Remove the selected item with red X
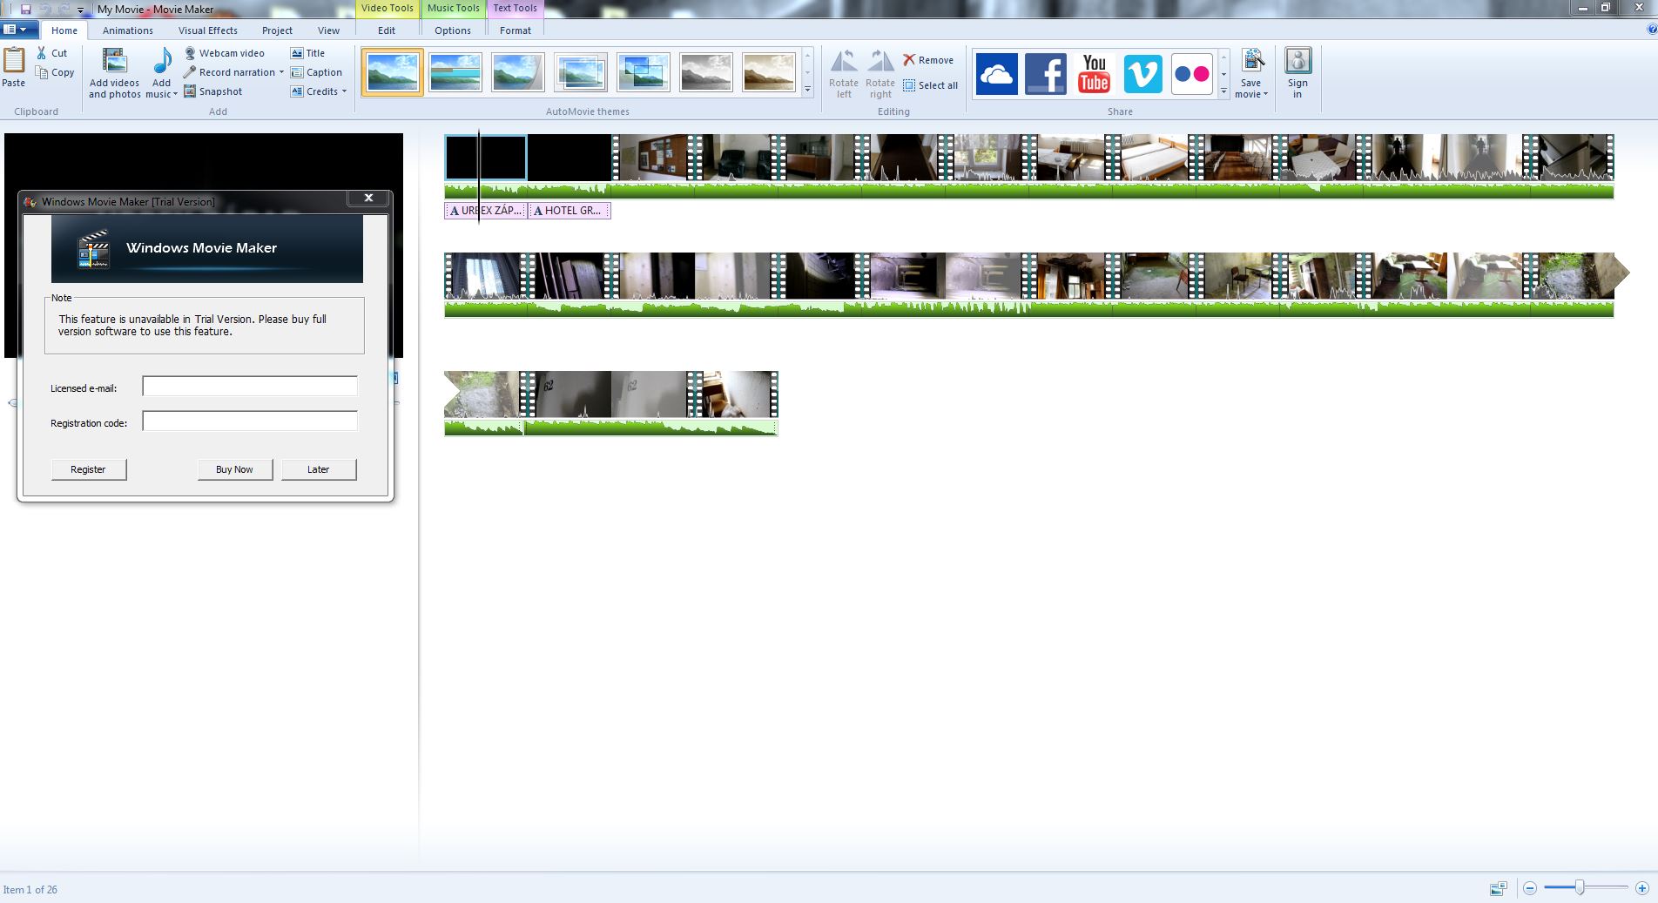Viewport: 1658px width, 903px height. pos(928,60)
